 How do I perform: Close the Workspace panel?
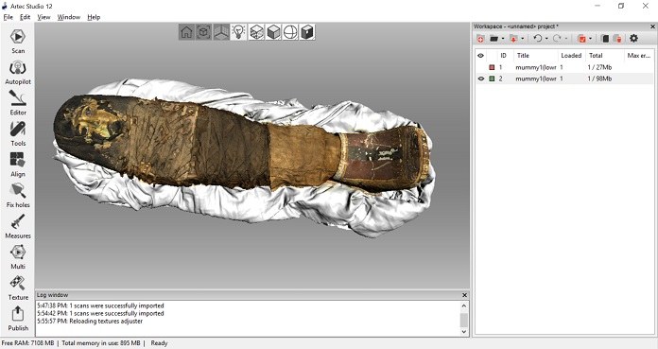pos(652,26)
